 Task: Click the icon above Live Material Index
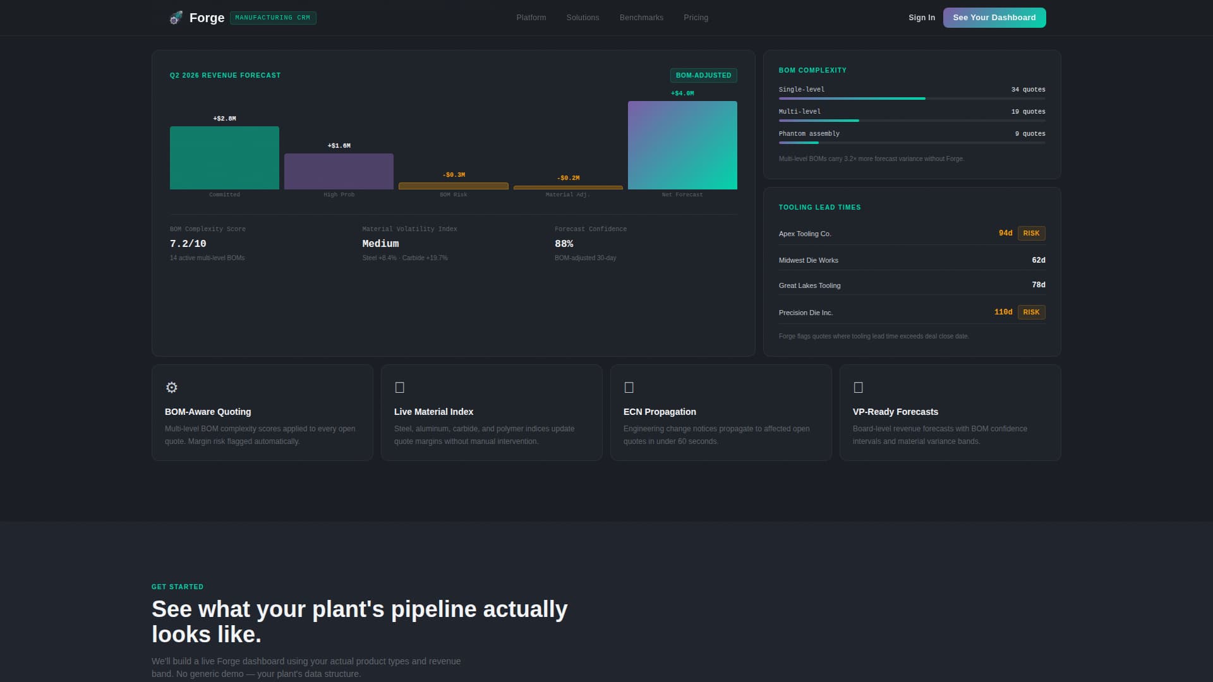tap(399, 387)
